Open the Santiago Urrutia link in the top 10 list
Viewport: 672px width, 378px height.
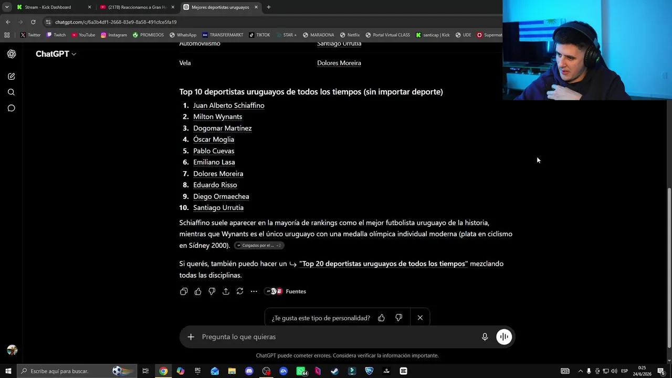pos(218,208)
